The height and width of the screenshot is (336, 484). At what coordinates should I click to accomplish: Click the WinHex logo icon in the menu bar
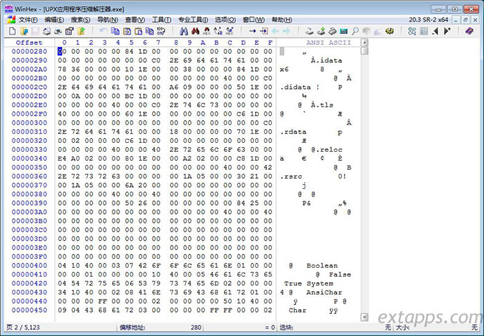point(11,20)
